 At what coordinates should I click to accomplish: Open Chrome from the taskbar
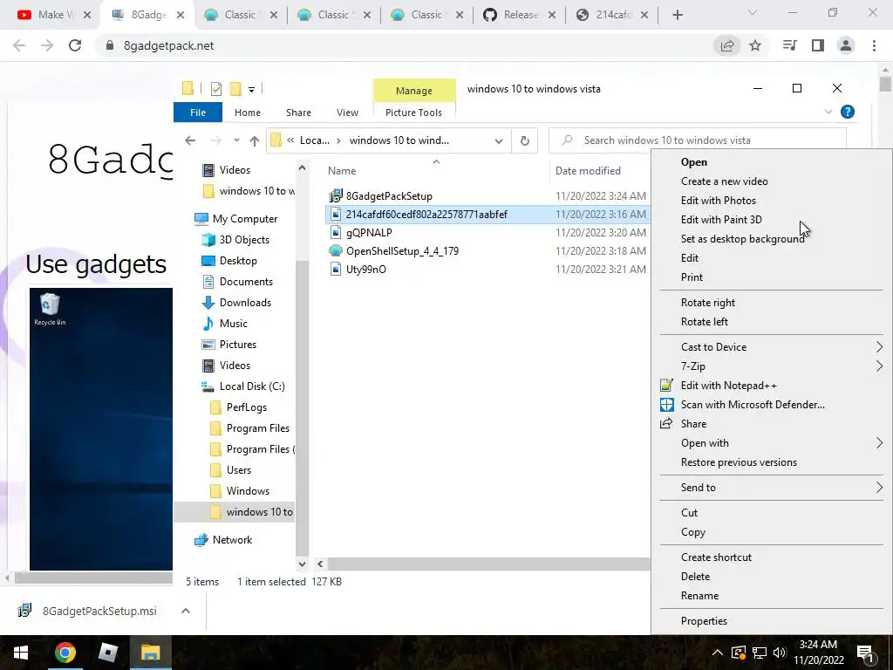(x=65, y=653)
